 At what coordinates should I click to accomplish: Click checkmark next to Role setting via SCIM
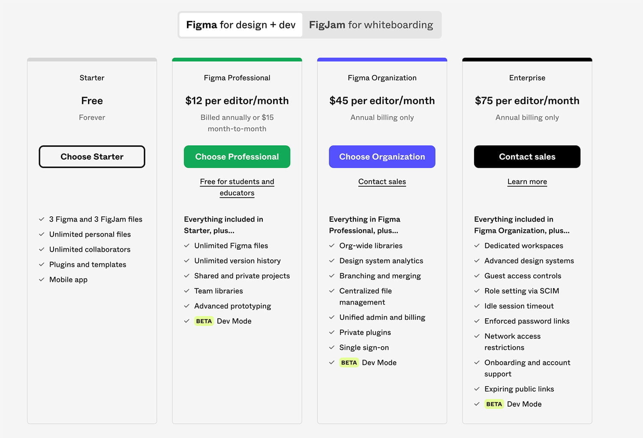(x=477, y=291)
